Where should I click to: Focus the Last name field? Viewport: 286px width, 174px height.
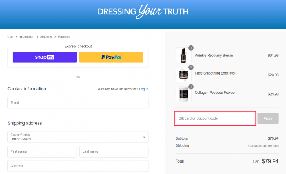[114, 151]
